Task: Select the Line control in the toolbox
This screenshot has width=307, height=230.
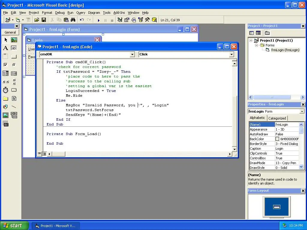Action: point(14,107)
